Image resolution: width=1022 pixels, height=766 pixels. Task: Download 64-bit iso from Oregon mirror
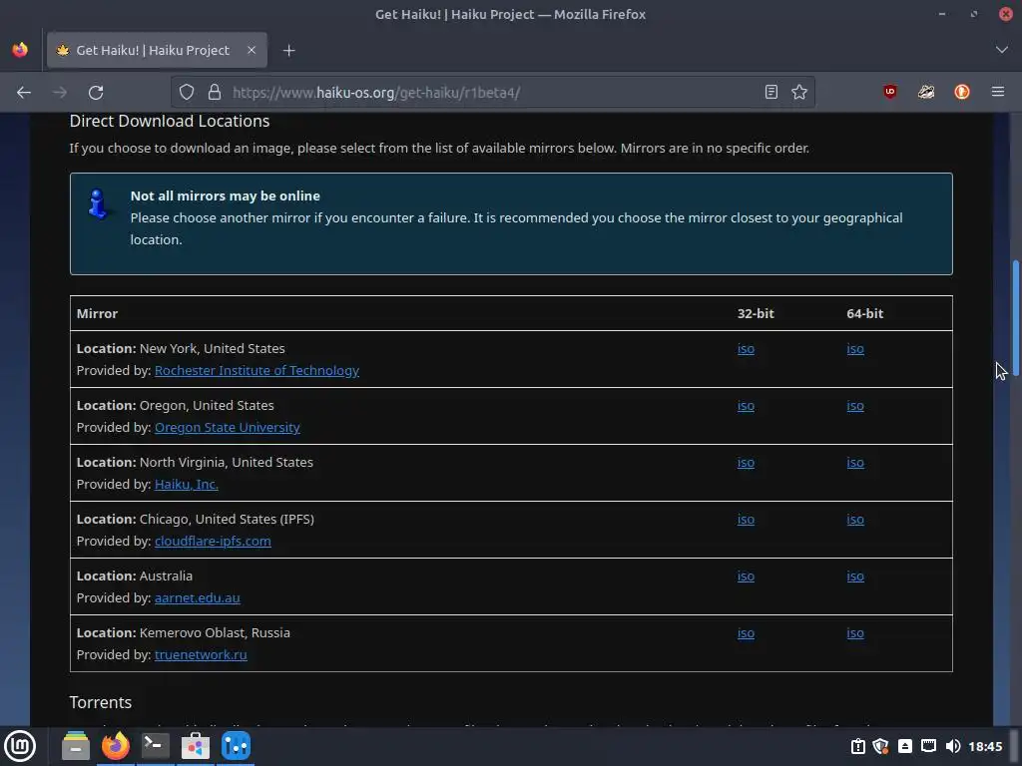pyautogui.click(x=855, y=406)
